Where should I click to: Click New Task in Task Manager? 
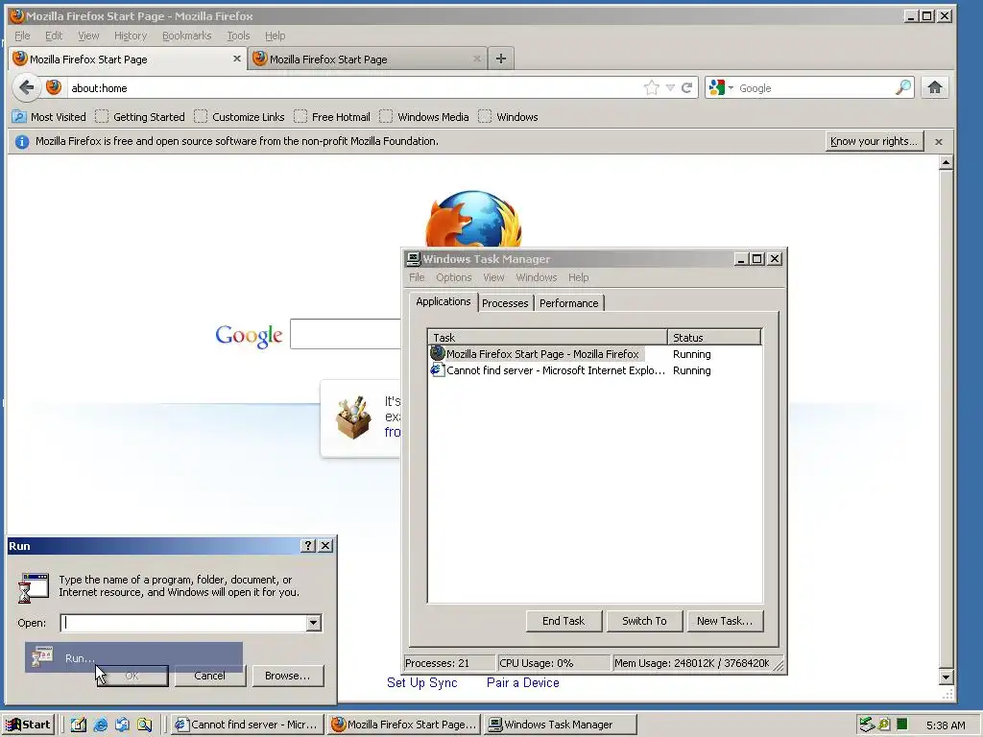725,621
